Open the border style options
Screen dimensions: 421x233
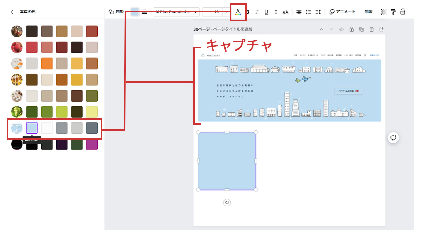click(x=144, y=12)
